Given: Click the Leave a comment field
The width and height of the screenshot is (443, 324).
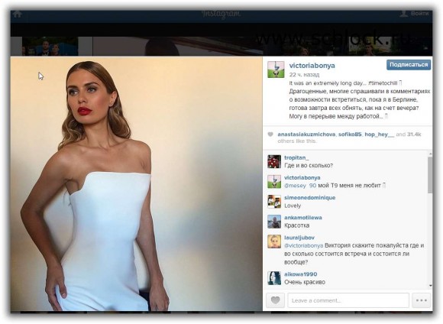Looking at the screenshot, I should [x=348, y=300].
